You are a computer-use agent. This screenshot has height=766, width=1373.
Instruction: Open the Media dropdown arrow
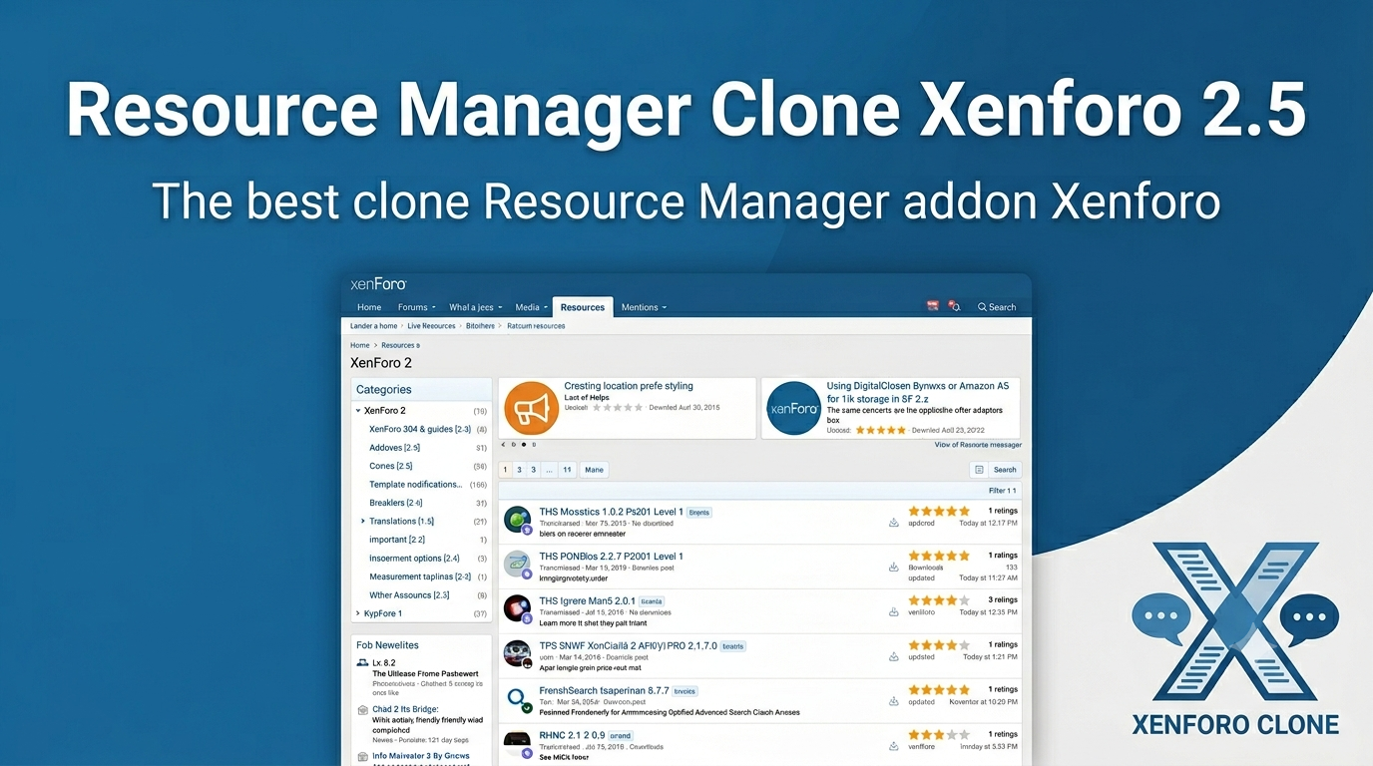point(546,308)
